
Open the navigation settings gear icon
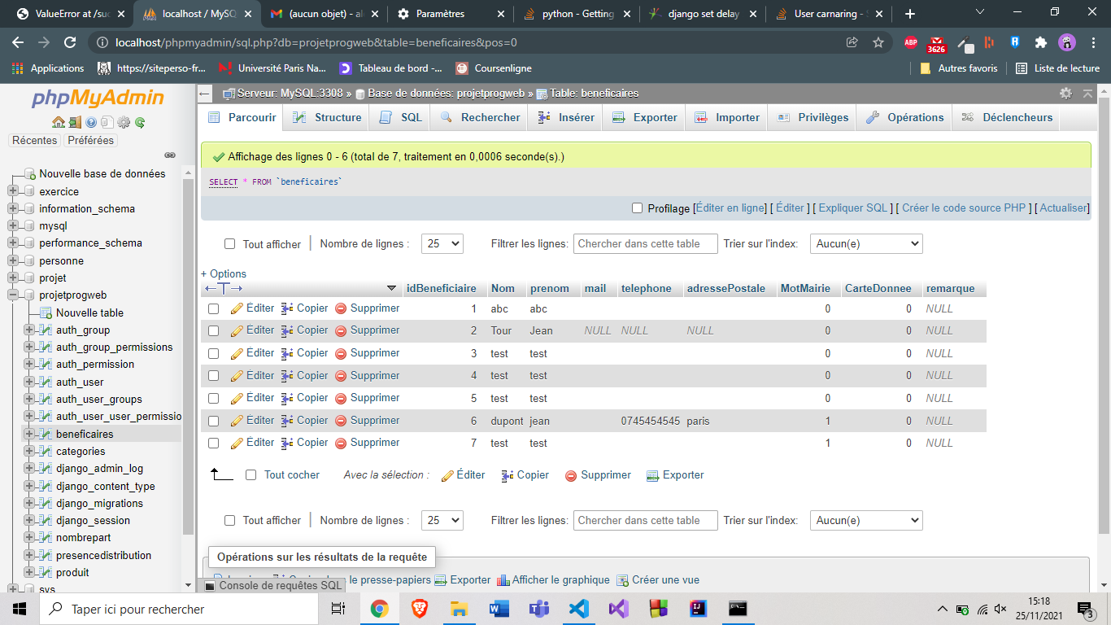[124, 122]
